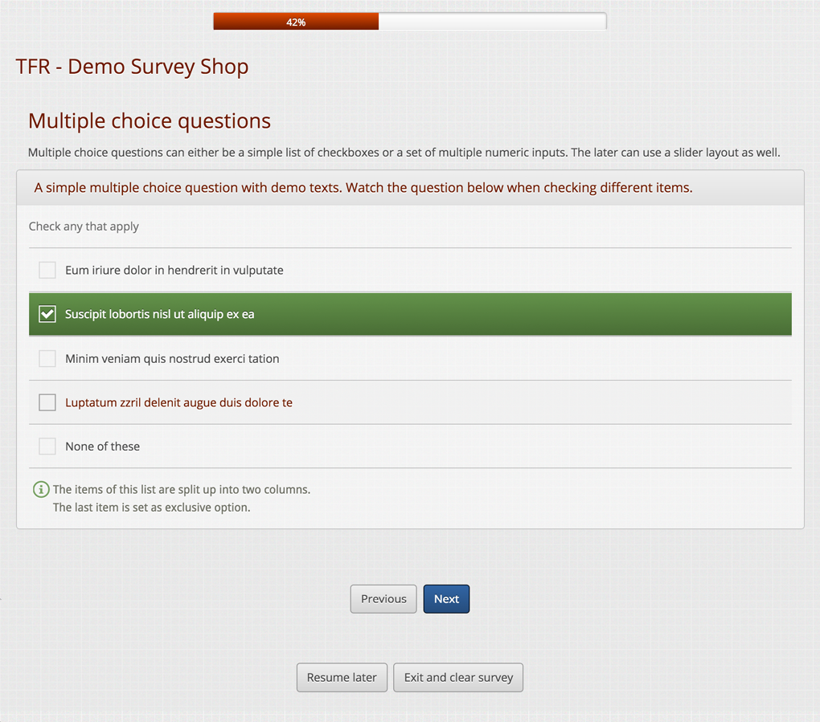Click the highlighted 'Suscipit lobortis nisl ut aliquip' label

coord(159,314)
